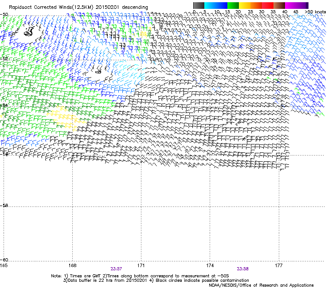Click the 'Data buffer is 22 hrs' note line
Screen dimensions: 328x288
[x=156, y=280]
